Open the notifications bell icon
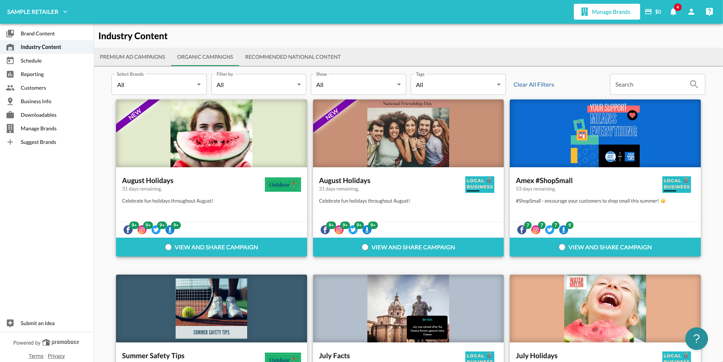Image resolution: width=723 pixels, height=362 pixels. click(x=673, y=12)
